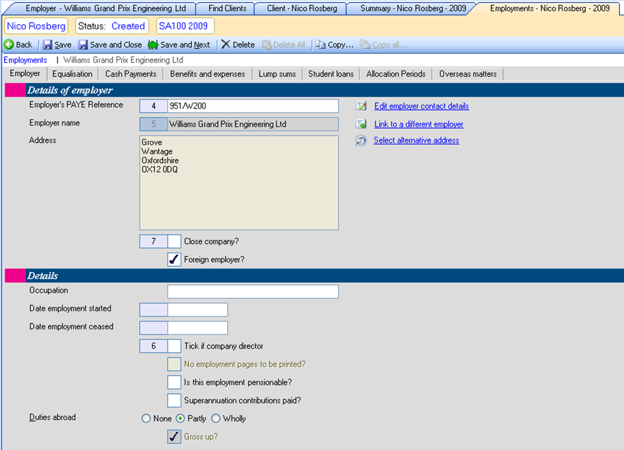Viewport: 624px width, 450px height.
Task: Open the Benefits and expenses tab
Action: [207, 74]
